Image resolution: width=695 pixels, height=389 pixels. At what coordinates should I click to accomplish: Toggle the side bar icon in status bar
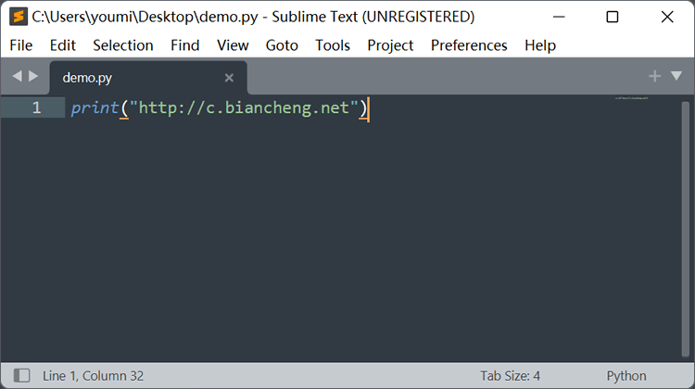point(21,375)
